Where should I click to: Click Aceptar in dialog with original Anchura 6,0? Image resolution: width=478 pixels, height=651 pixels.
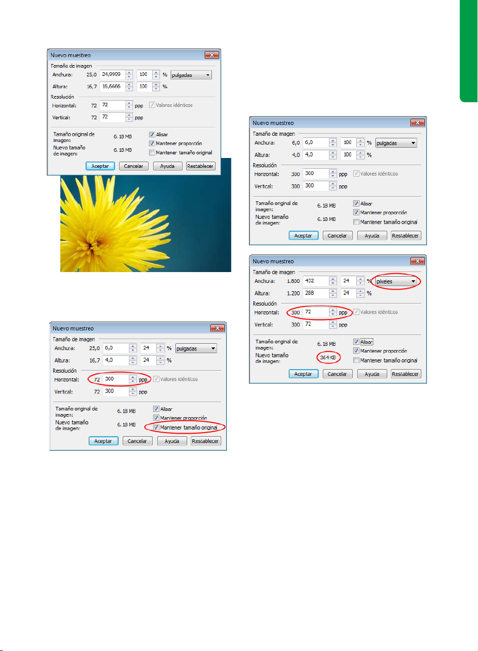[304, 235]
